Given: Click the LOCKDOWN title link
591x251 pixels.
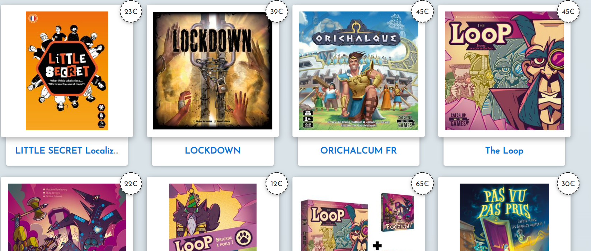Looking at the screenshot, I should (213, 151).
